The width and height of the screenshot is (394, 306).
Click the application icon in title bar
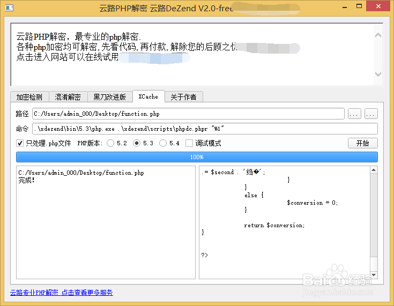pyautogui.click(x=9, y=8)
